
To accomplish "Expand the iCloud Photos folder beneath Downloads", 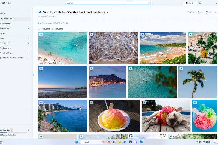I will point(29,53).
